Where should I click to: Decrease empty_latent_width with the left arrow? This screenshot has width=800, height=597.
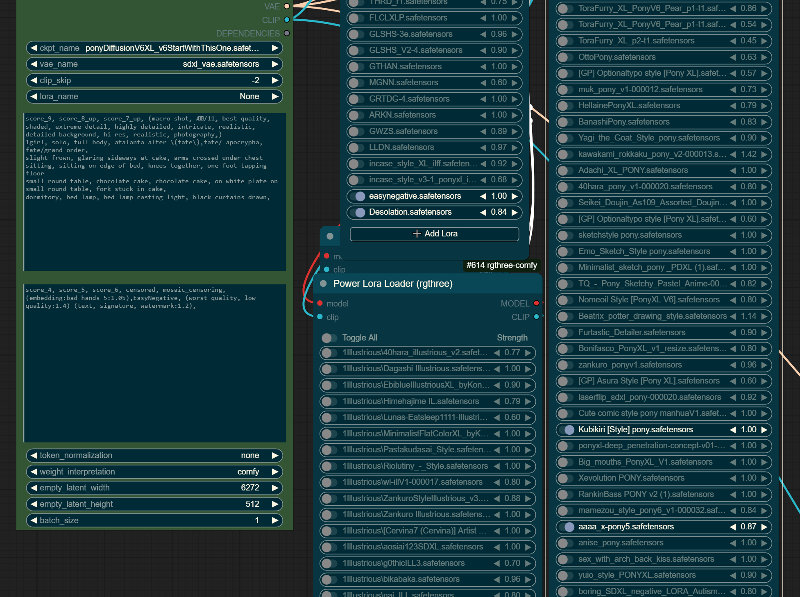pos(34,488)
